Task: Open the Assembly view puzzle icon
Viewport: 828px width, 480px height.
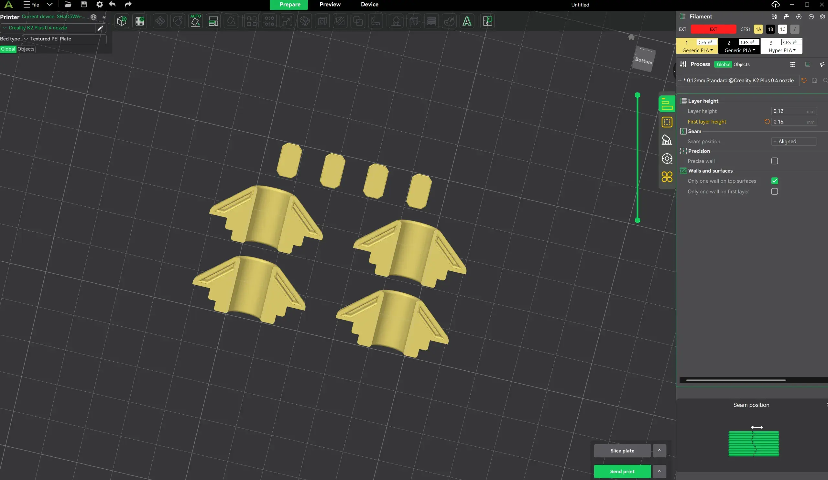Action: point(487,21)
